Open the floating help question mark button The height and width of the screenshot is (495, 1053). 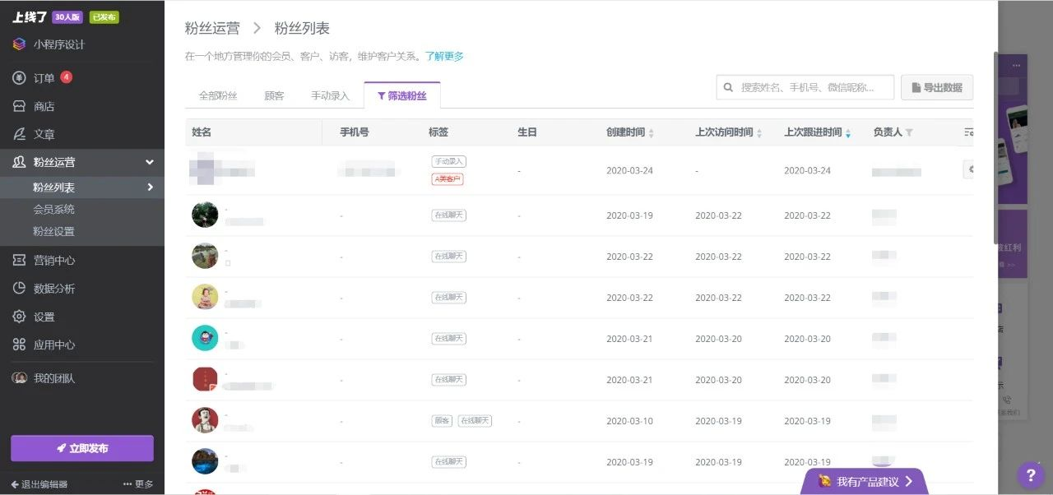click(1030, 475)
